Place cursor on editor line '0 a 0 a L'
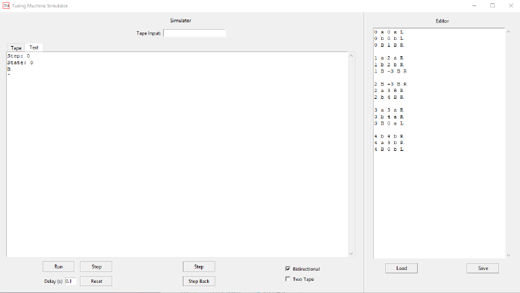The width and height of the screenshot is (520, 293). pos(389,32)
